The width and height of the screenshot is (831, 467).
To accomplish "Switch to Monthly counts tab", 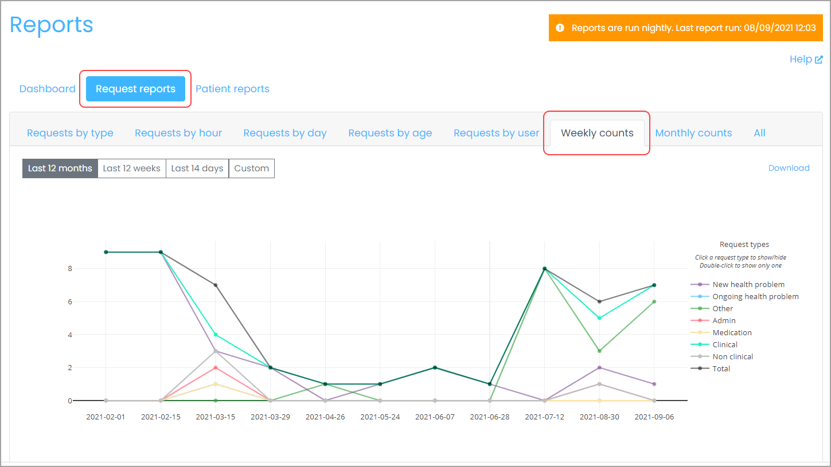I will pos(693,133).
